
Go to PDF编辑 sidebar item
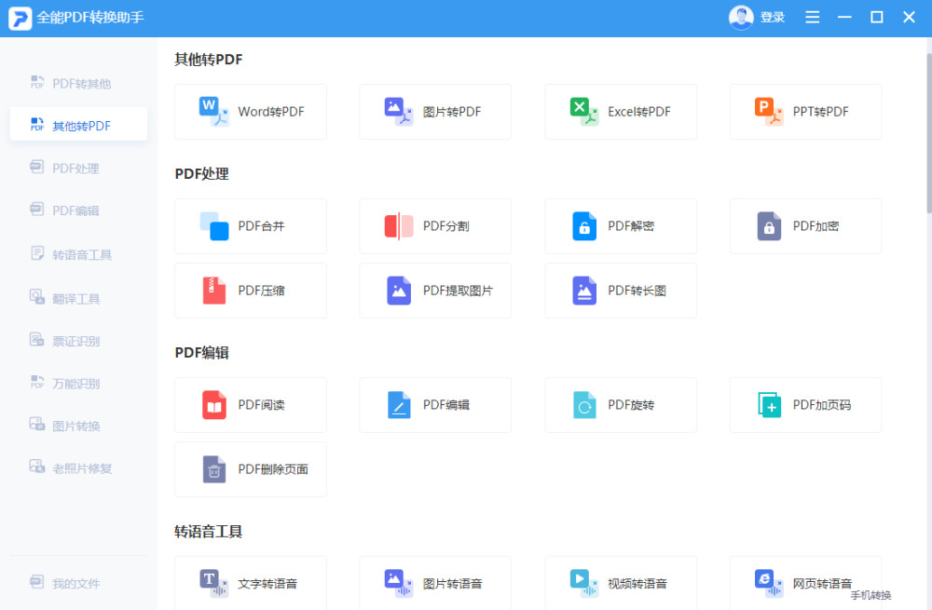[78, 210]
